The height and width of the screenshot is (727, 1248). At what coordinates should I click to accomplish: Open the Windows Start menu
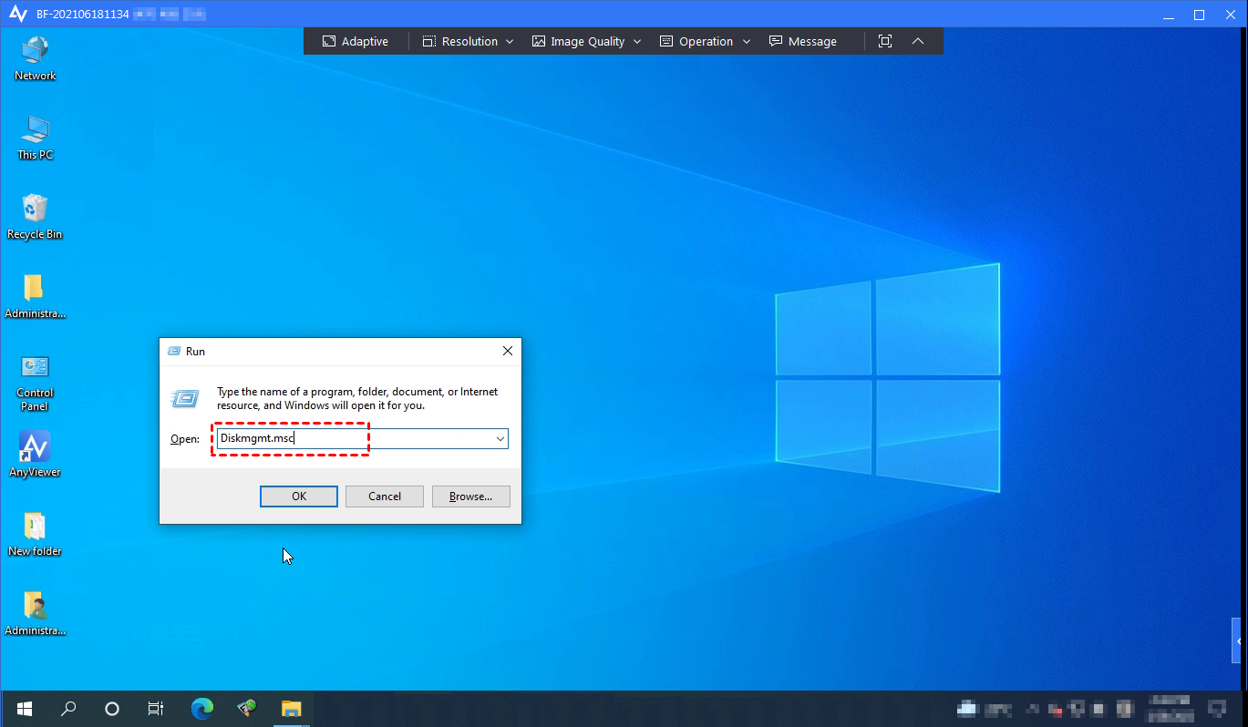point(25,708)
